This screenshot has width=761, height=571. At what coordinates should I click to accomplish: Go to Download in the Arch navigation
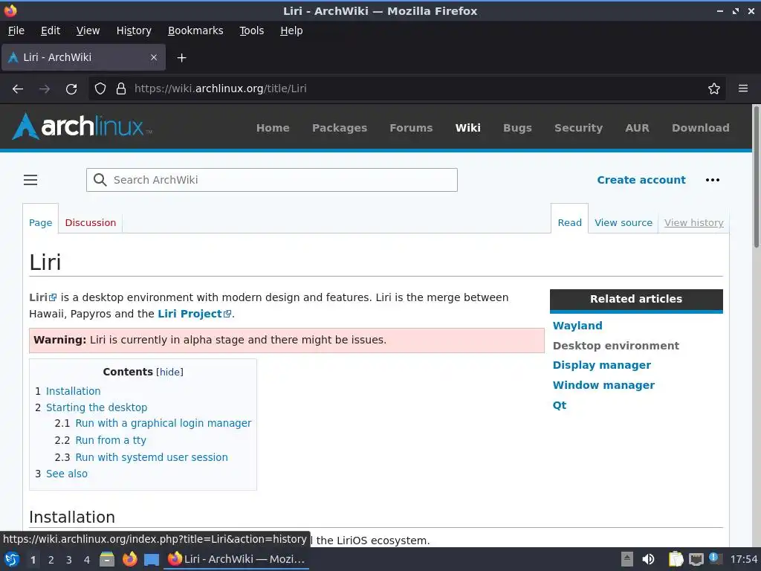(x=700, y=128)
